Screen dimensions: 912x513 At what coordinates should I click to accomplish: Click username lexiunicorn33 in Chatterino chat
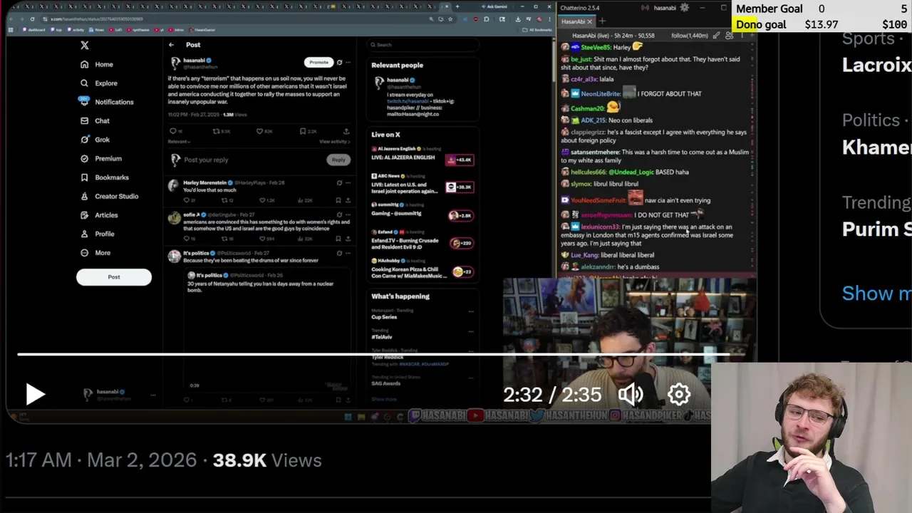point(600,227)
